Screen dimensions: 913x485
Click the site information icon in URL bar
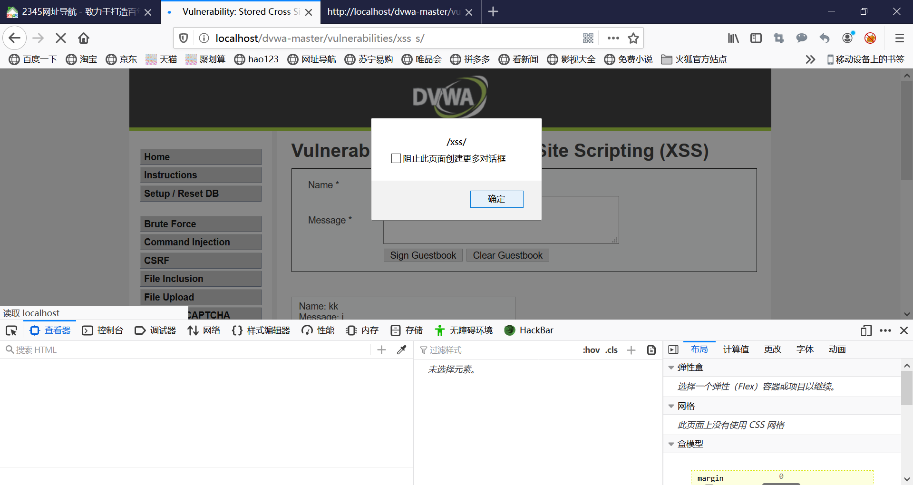point(204,38)
